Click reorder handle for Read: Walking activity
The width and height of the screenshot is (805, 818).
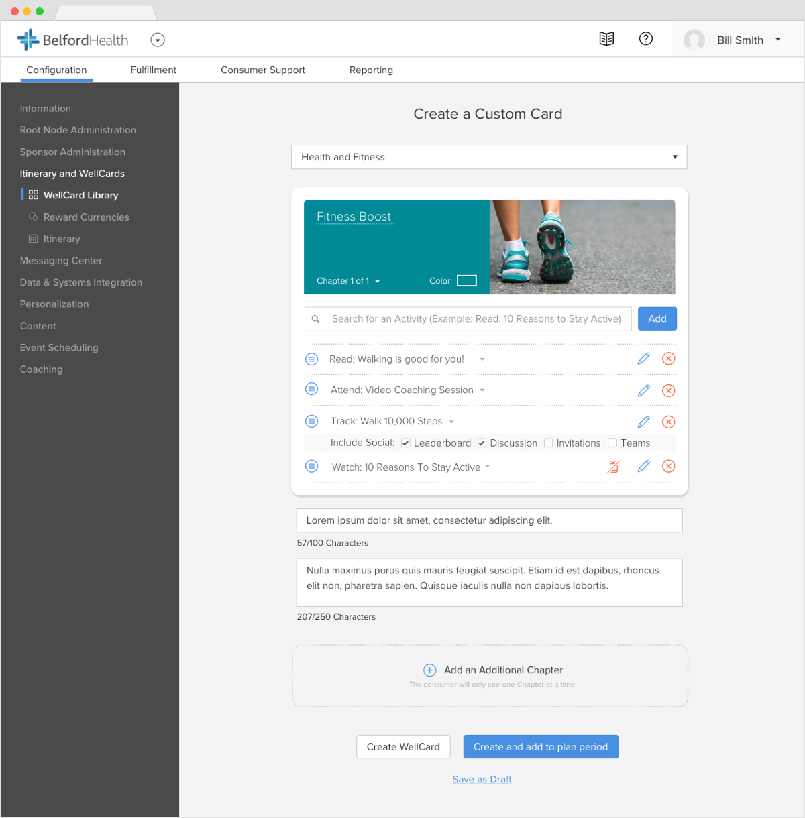tap(312, 359)
